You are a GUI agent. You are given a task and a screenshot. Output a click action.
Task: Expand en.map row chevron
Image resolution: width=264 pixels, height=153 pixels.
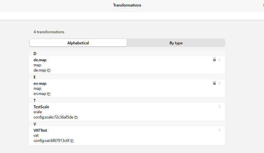(x=220, y=83)
